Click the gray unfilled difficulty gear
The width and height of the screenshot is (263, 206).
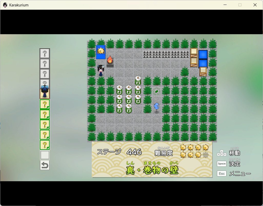pos(206,155)
